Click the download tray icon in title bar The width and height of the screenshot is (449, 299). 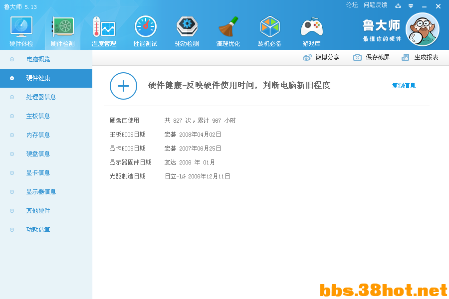[x=398, y=5]
